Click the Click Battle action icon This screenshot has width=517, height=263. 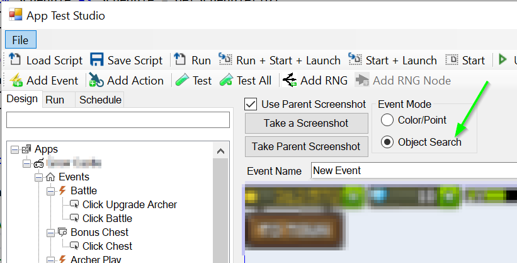[x=74, y=218]
